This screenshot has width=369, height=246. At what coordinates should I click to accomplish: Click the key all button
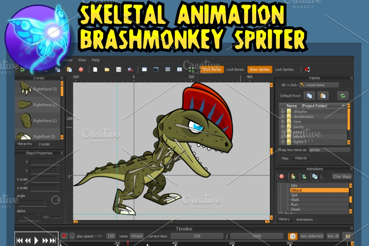333,236
